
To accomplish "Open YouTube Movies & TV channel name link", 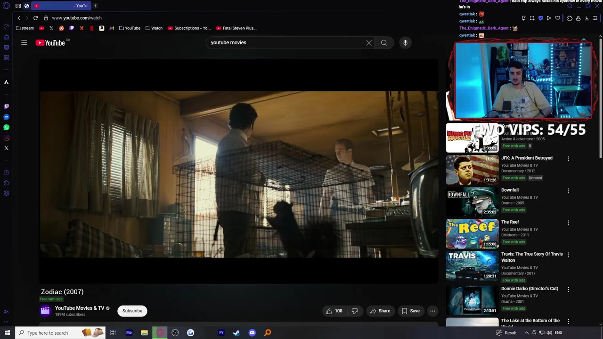I will (80, 308).
